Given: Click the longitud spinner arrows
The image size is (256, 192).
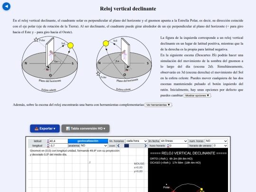Looking at the screenshot, I should pyautogui.click(x=48, y=146).
